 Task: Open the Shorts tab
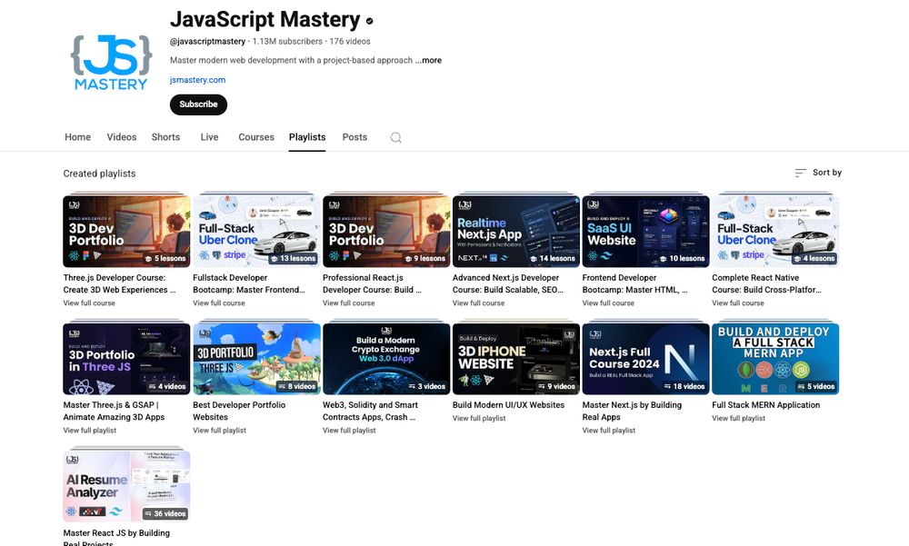[x=165, y=137]
